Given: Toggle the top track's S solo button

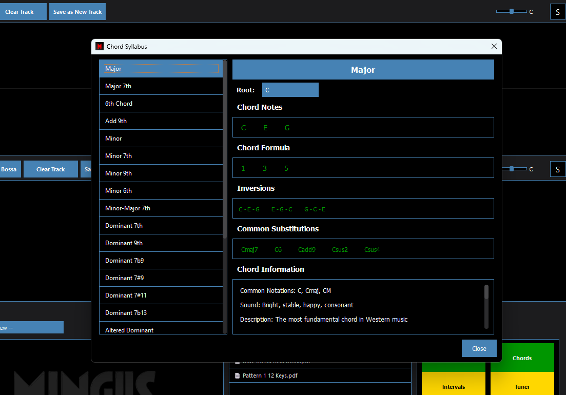Looking at the screenshot, I should tap(557, 12).
